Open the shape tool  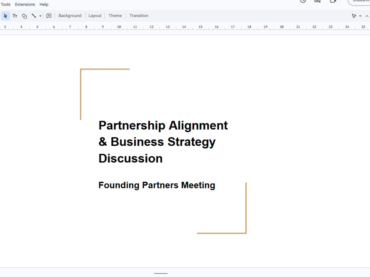(x=24, y=16)
